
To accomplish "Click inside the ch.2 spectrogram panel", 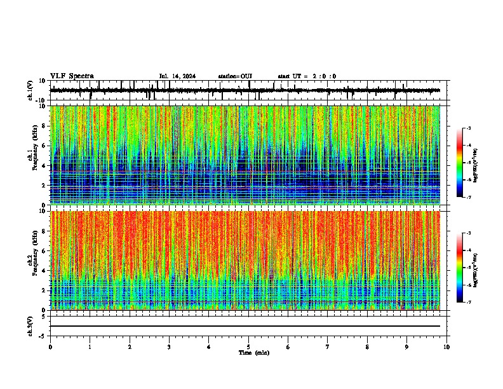I will click(x=245, y=261).
